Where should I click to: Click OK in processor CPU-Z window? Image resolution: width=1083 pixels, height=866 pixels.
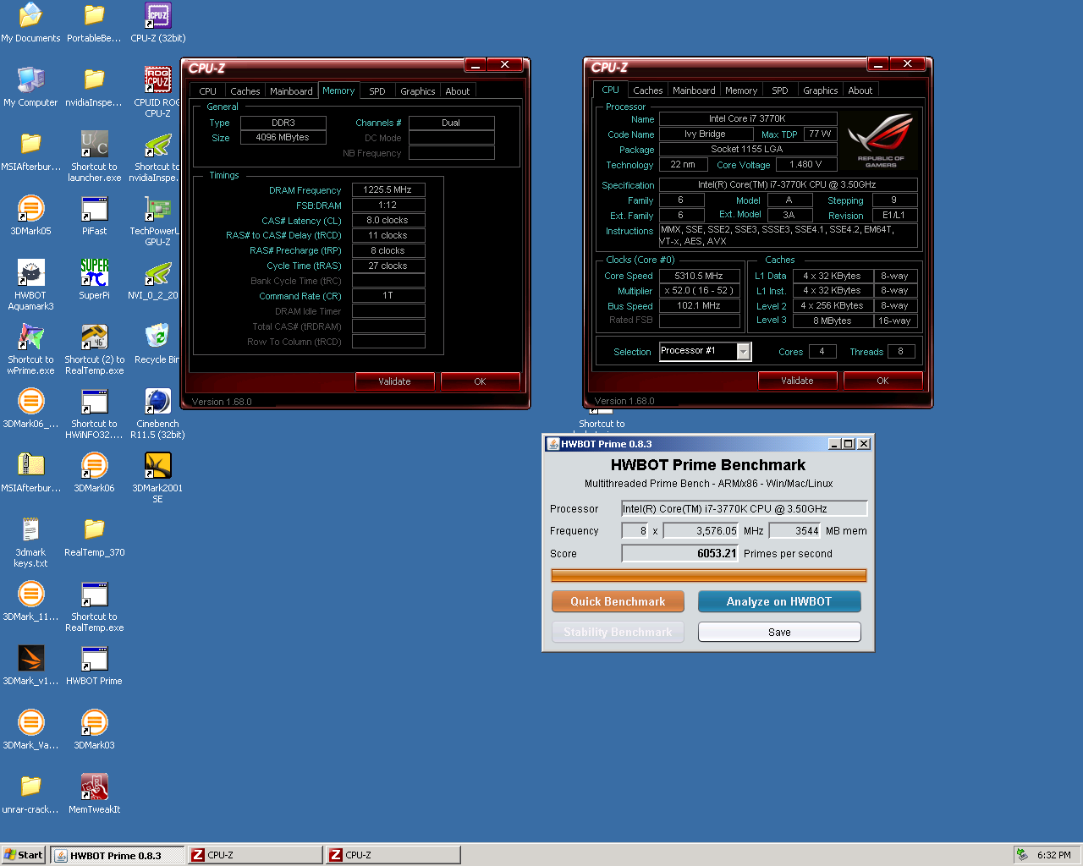click(882, 381)
